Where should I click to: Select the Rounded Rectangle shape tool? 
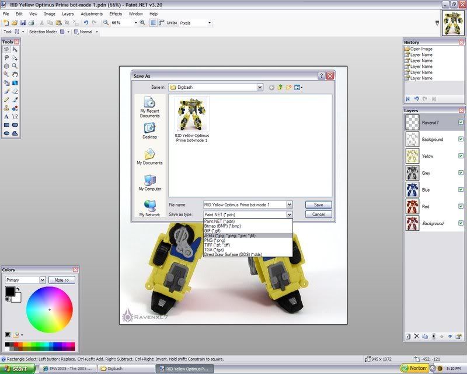click(x=15, y=125)
